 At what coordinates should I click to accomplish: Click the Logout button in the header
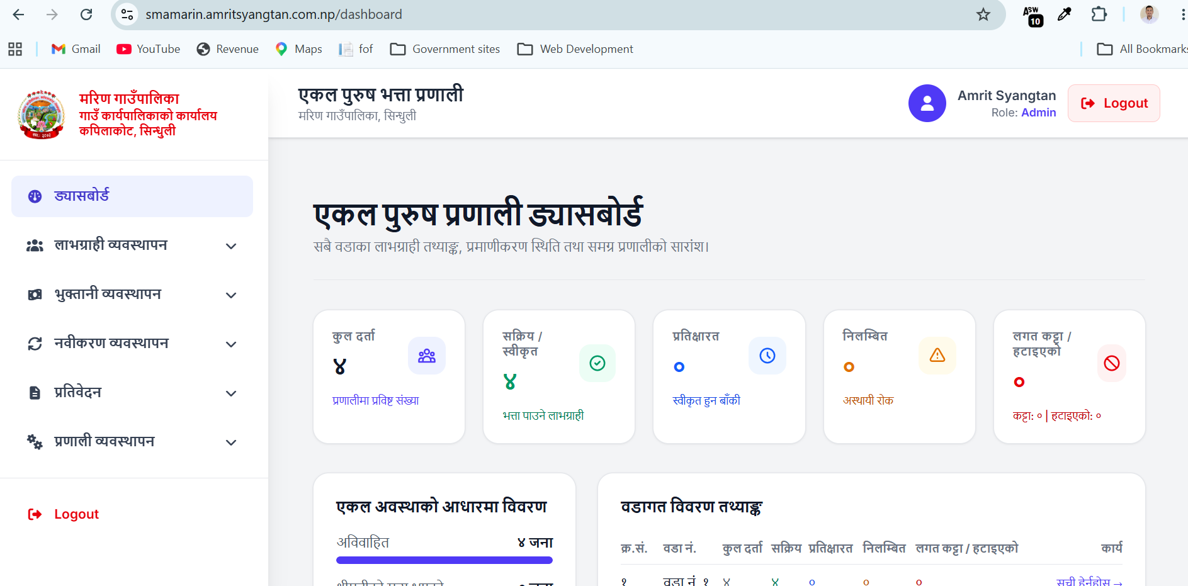click(1114, 103)
